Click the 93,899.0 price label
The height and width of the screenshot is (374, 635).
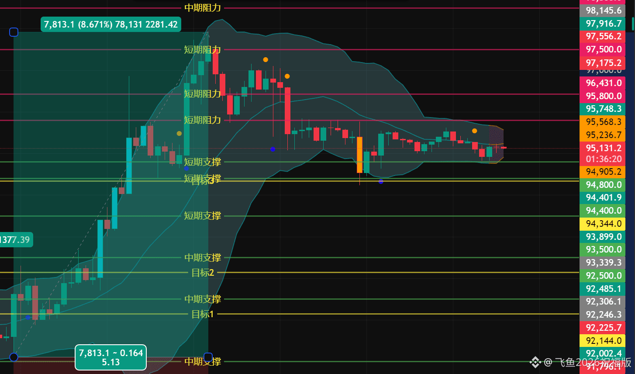click(603, 237)
